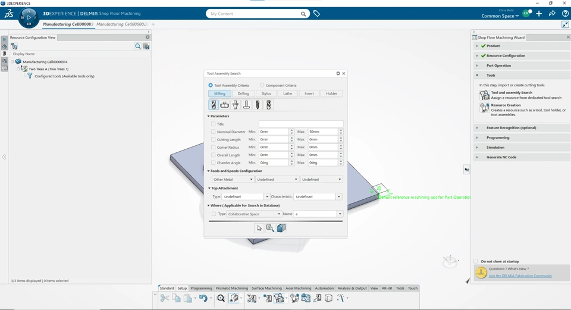
Task: Select the thread mill tool type icon
Action: point(268,105)
